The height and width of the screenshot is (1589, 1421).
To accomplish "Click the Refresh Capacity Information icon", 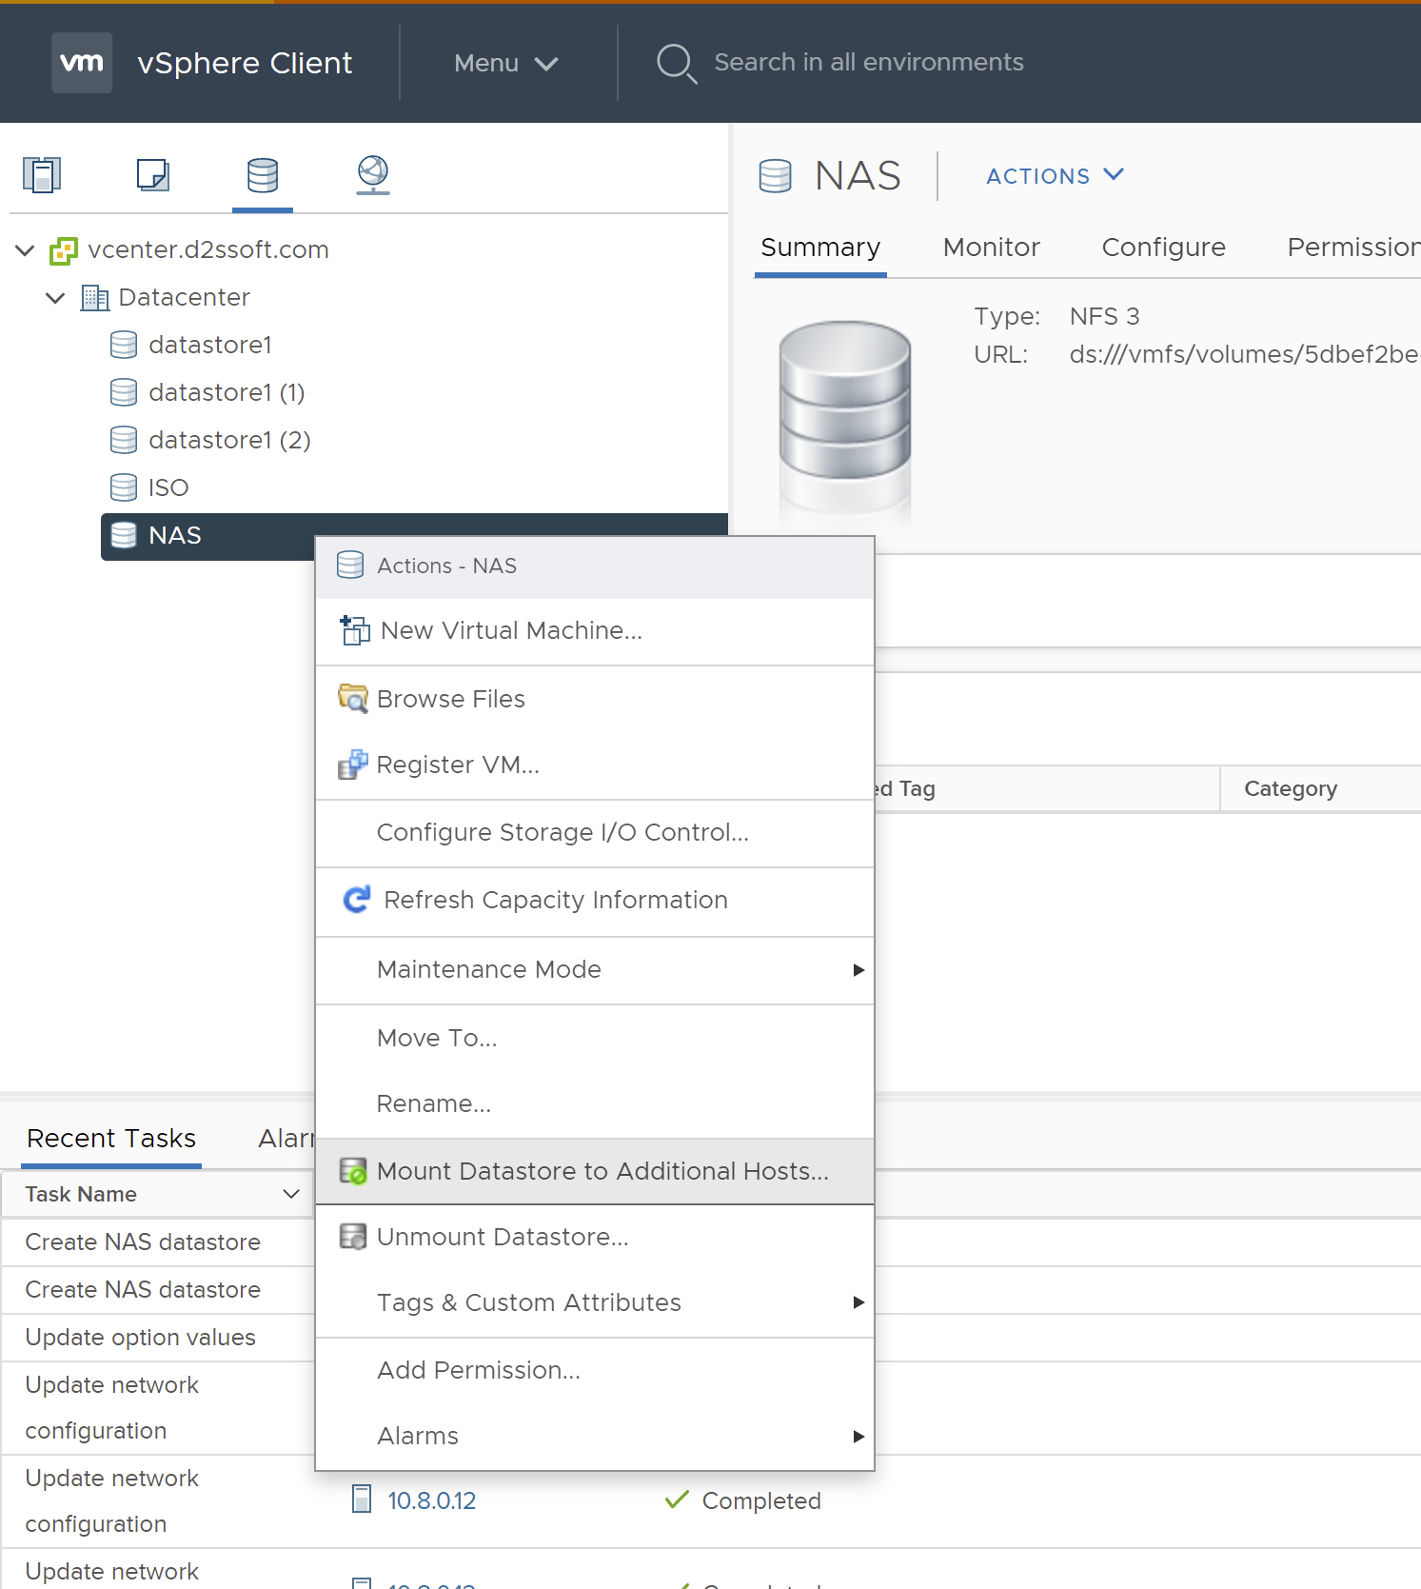I will 357,900.
